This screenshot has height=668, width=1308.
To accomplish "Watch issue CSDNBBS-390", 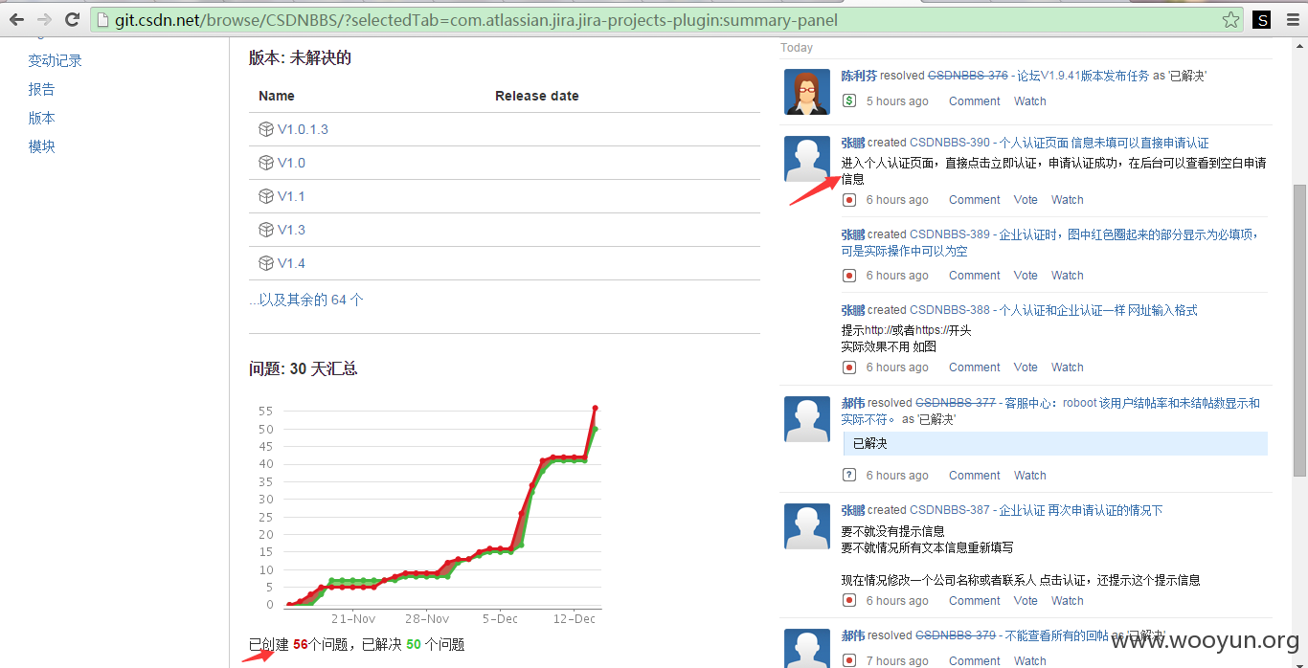I will (1067, 200).
